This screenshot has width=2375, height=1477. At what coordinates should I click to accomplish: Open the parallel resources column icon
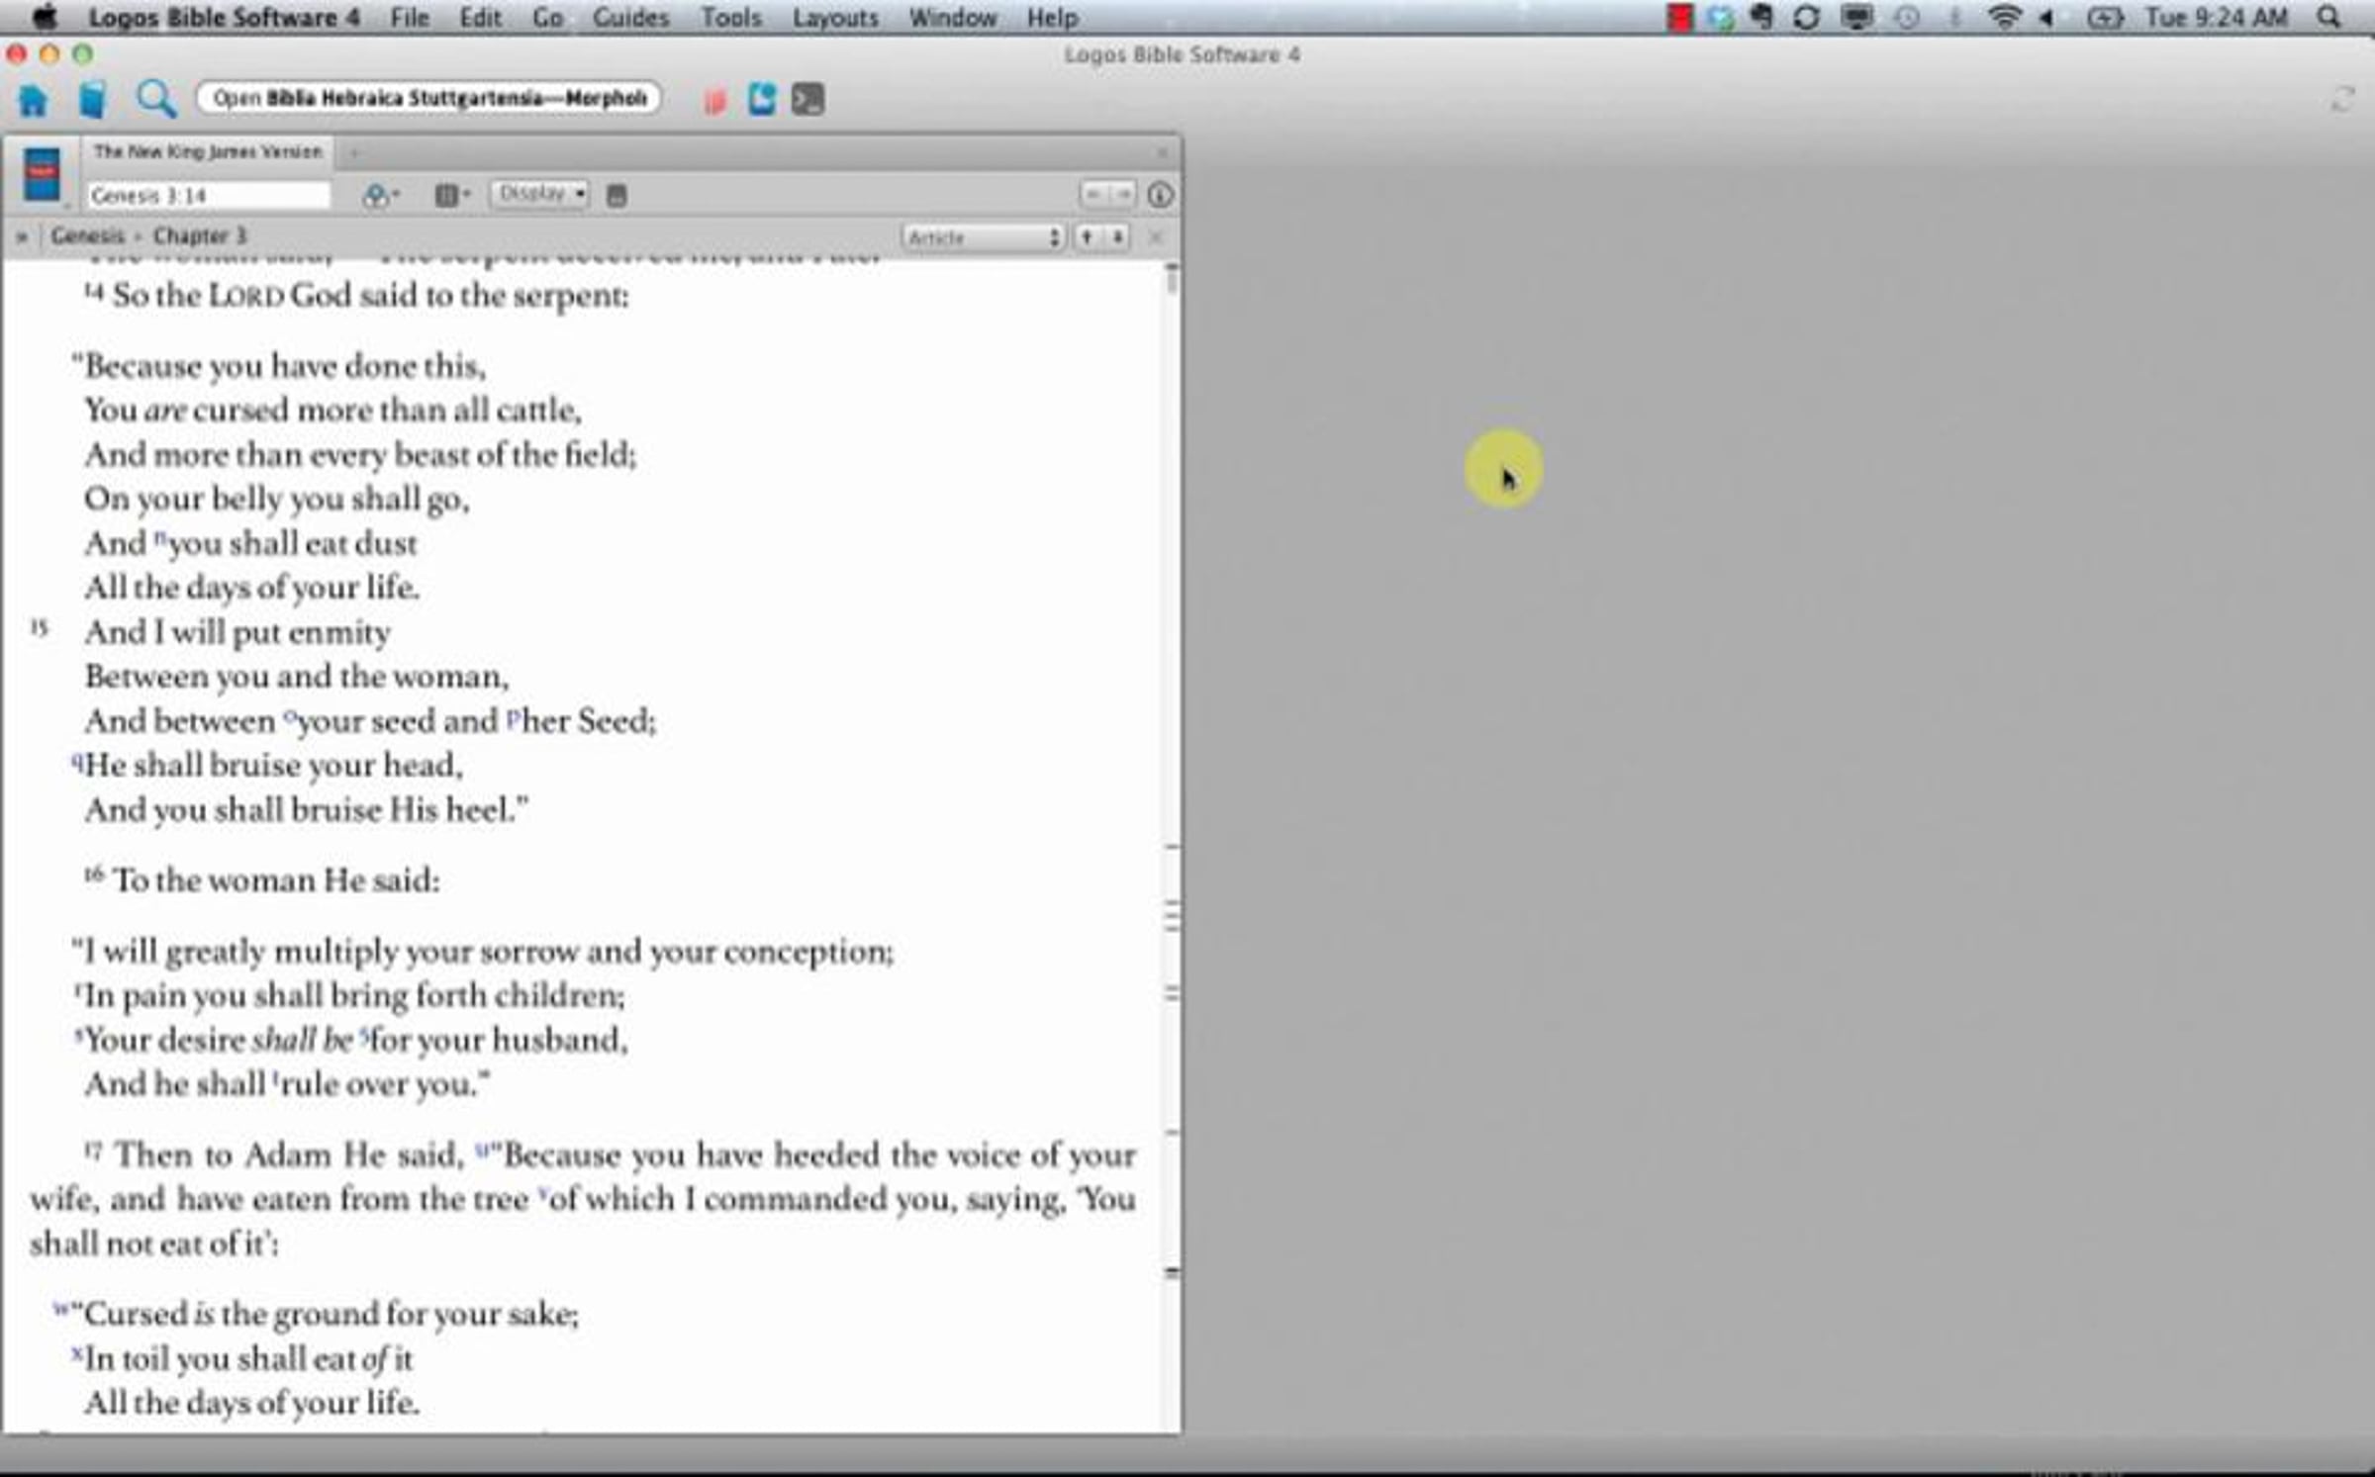pyautogui.click(x=451, y=195)
